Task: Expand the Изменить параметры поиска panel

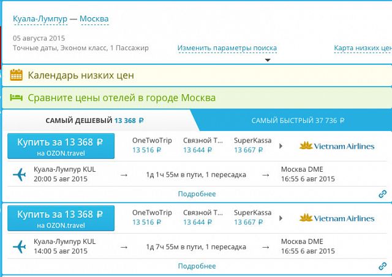Action: pyautogui.click(x=227, y=48)
